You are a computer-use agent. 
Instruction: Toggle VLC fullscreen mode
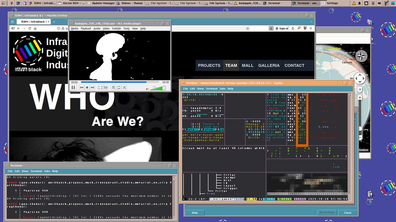(x=100, y=87)
